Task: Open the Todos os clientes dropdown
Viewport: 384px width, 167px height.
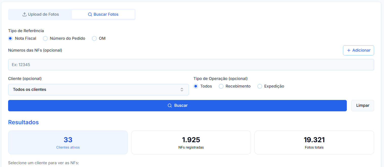Action: [98, 90]
